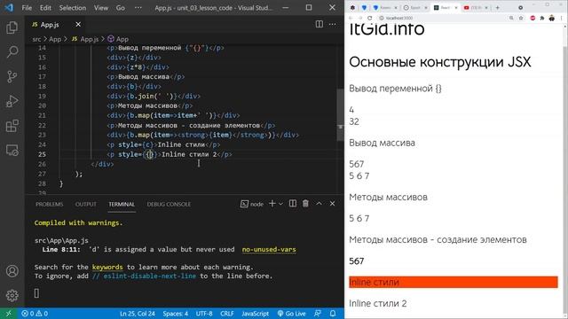The image size is (568, 319).
Task: Click the no-unused-vars link in terminal
Action: 269,249
